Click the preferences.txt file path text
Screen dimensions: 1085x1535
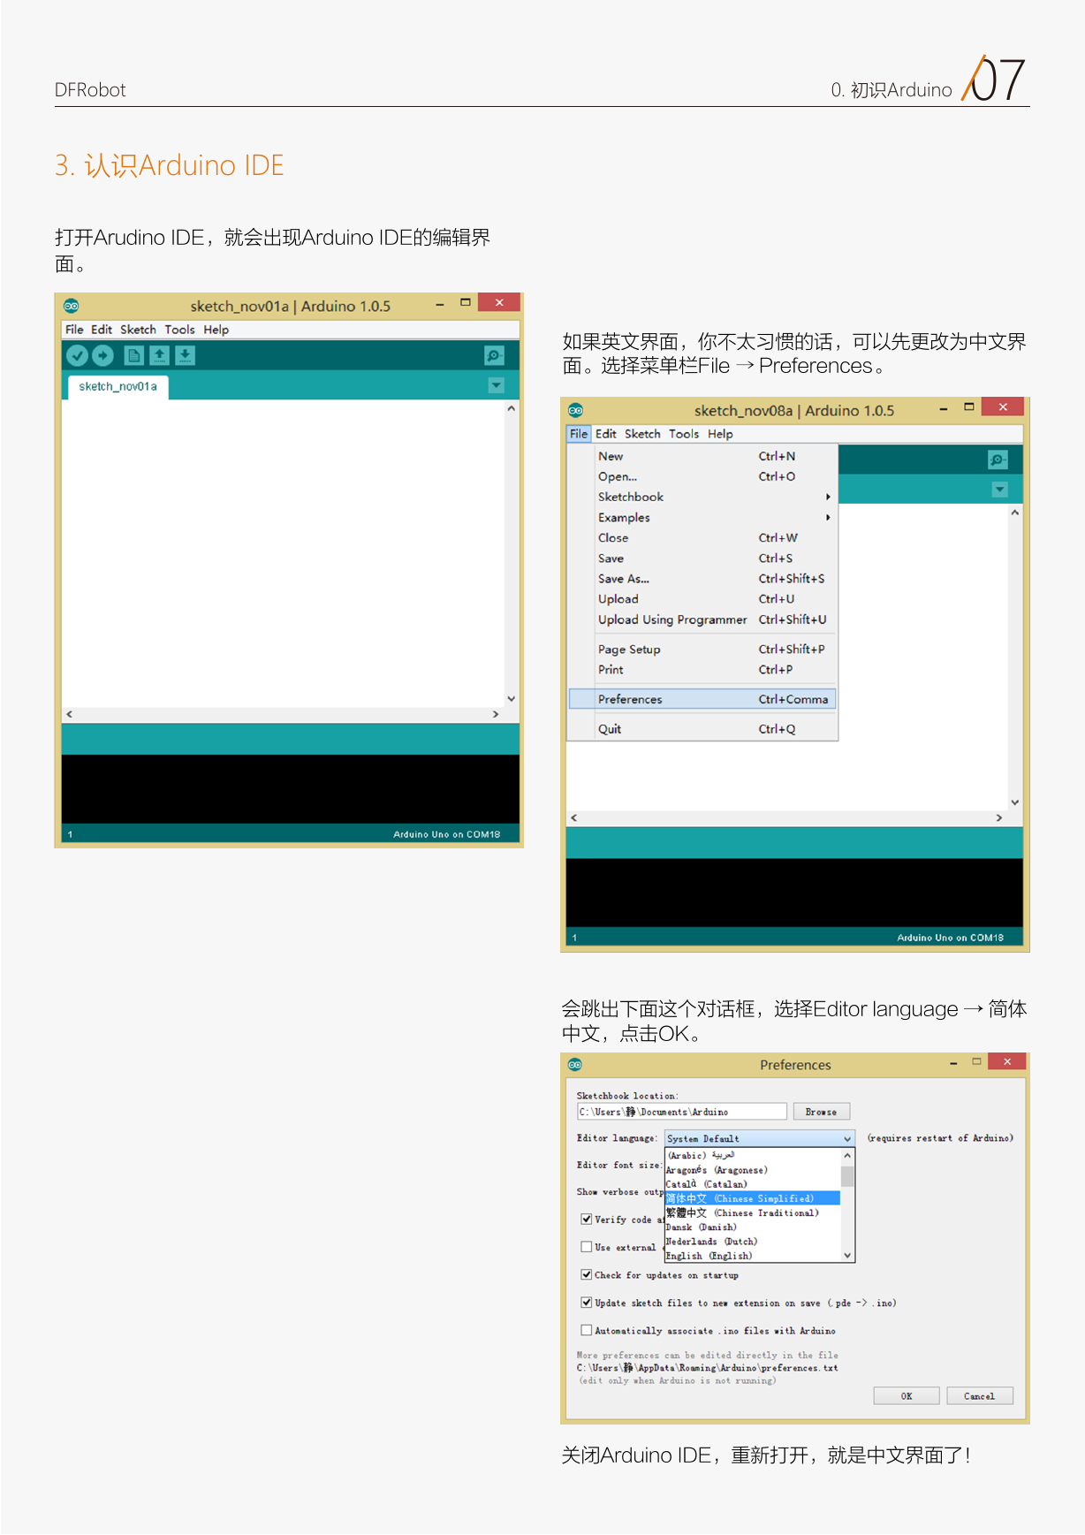[x=708, y=1368]
